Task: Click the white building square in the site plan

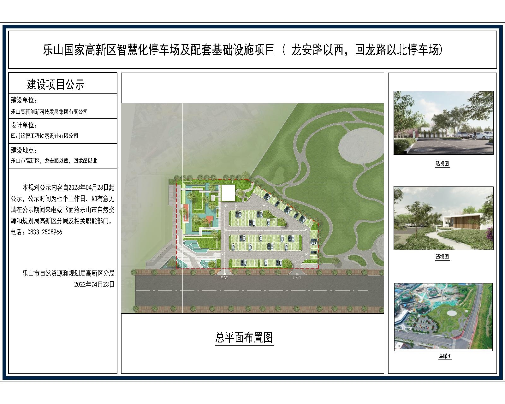Action: (x=228, y=193)
